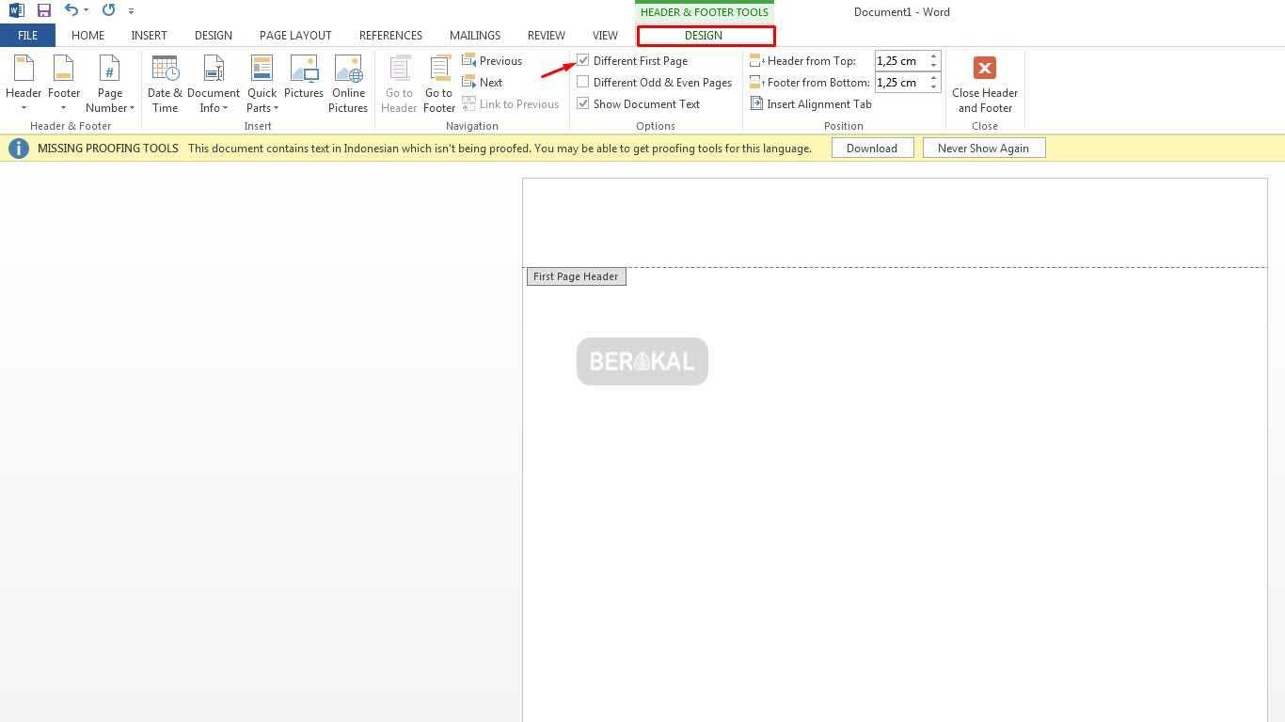
Task: Go to Previous header section
Action: point(492,61)
